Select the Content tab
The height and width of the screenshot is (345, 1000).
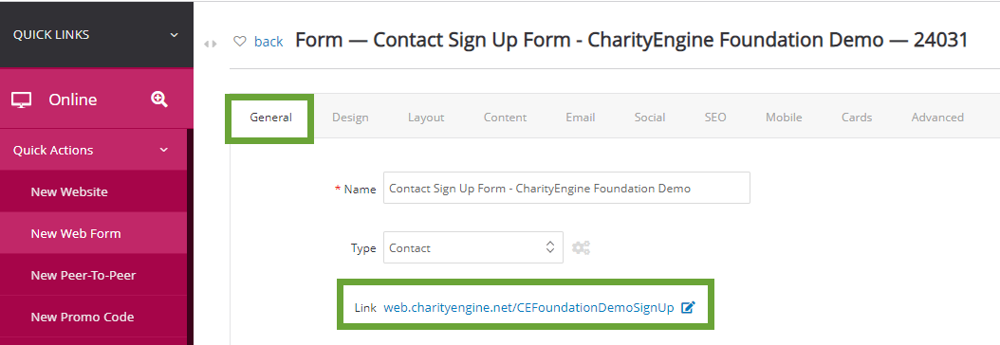pos(505,118)
